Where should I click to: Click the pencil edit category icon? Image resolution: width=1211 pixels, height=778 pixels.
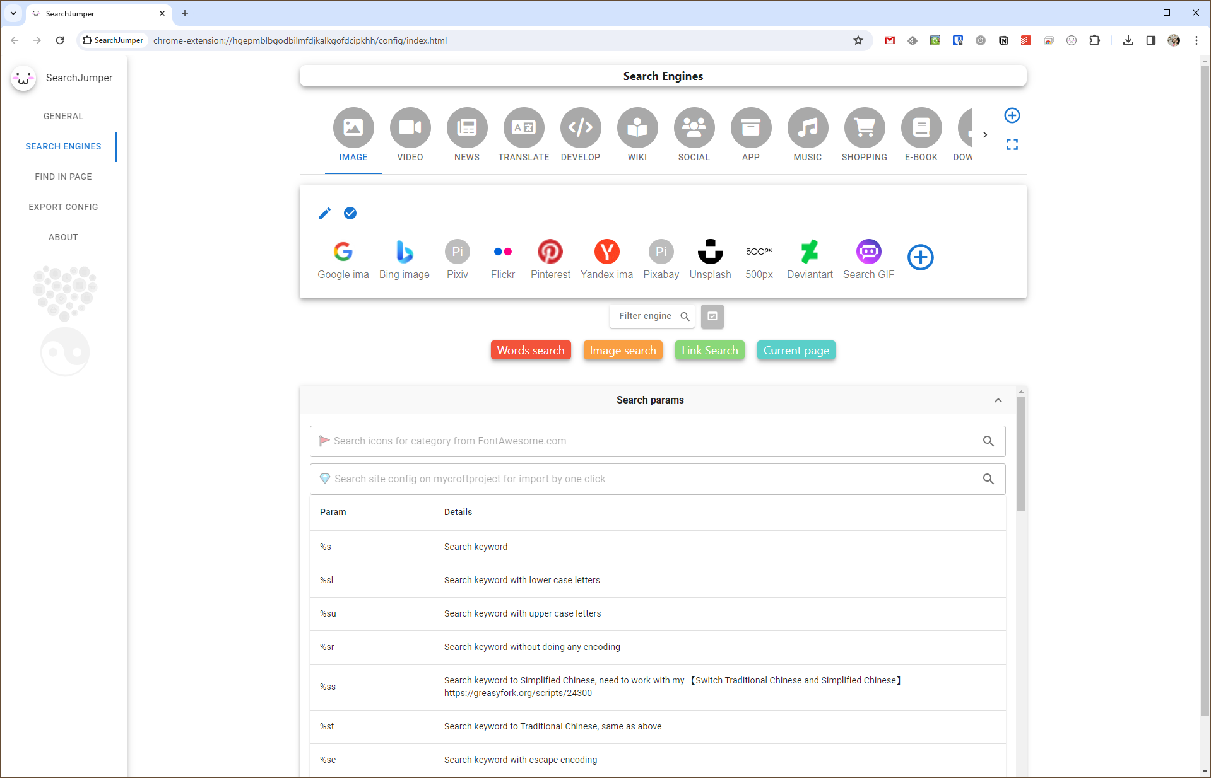(x=325, y=213)
